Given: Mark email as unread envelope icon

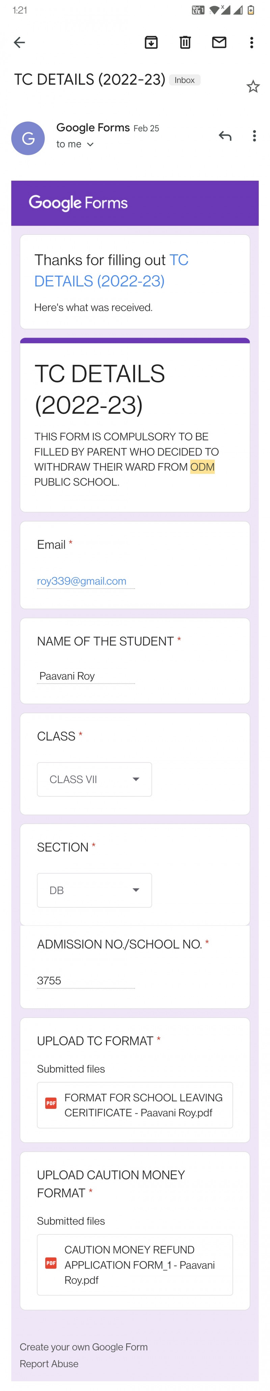Looking at the screenshot, I should pyautogui.click(x=219, y=42).
